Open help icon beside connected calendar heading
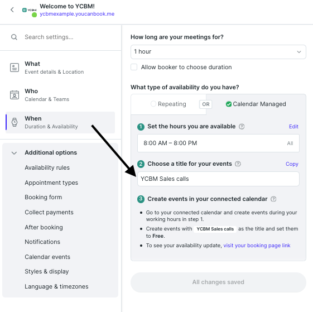 point(273,199)
